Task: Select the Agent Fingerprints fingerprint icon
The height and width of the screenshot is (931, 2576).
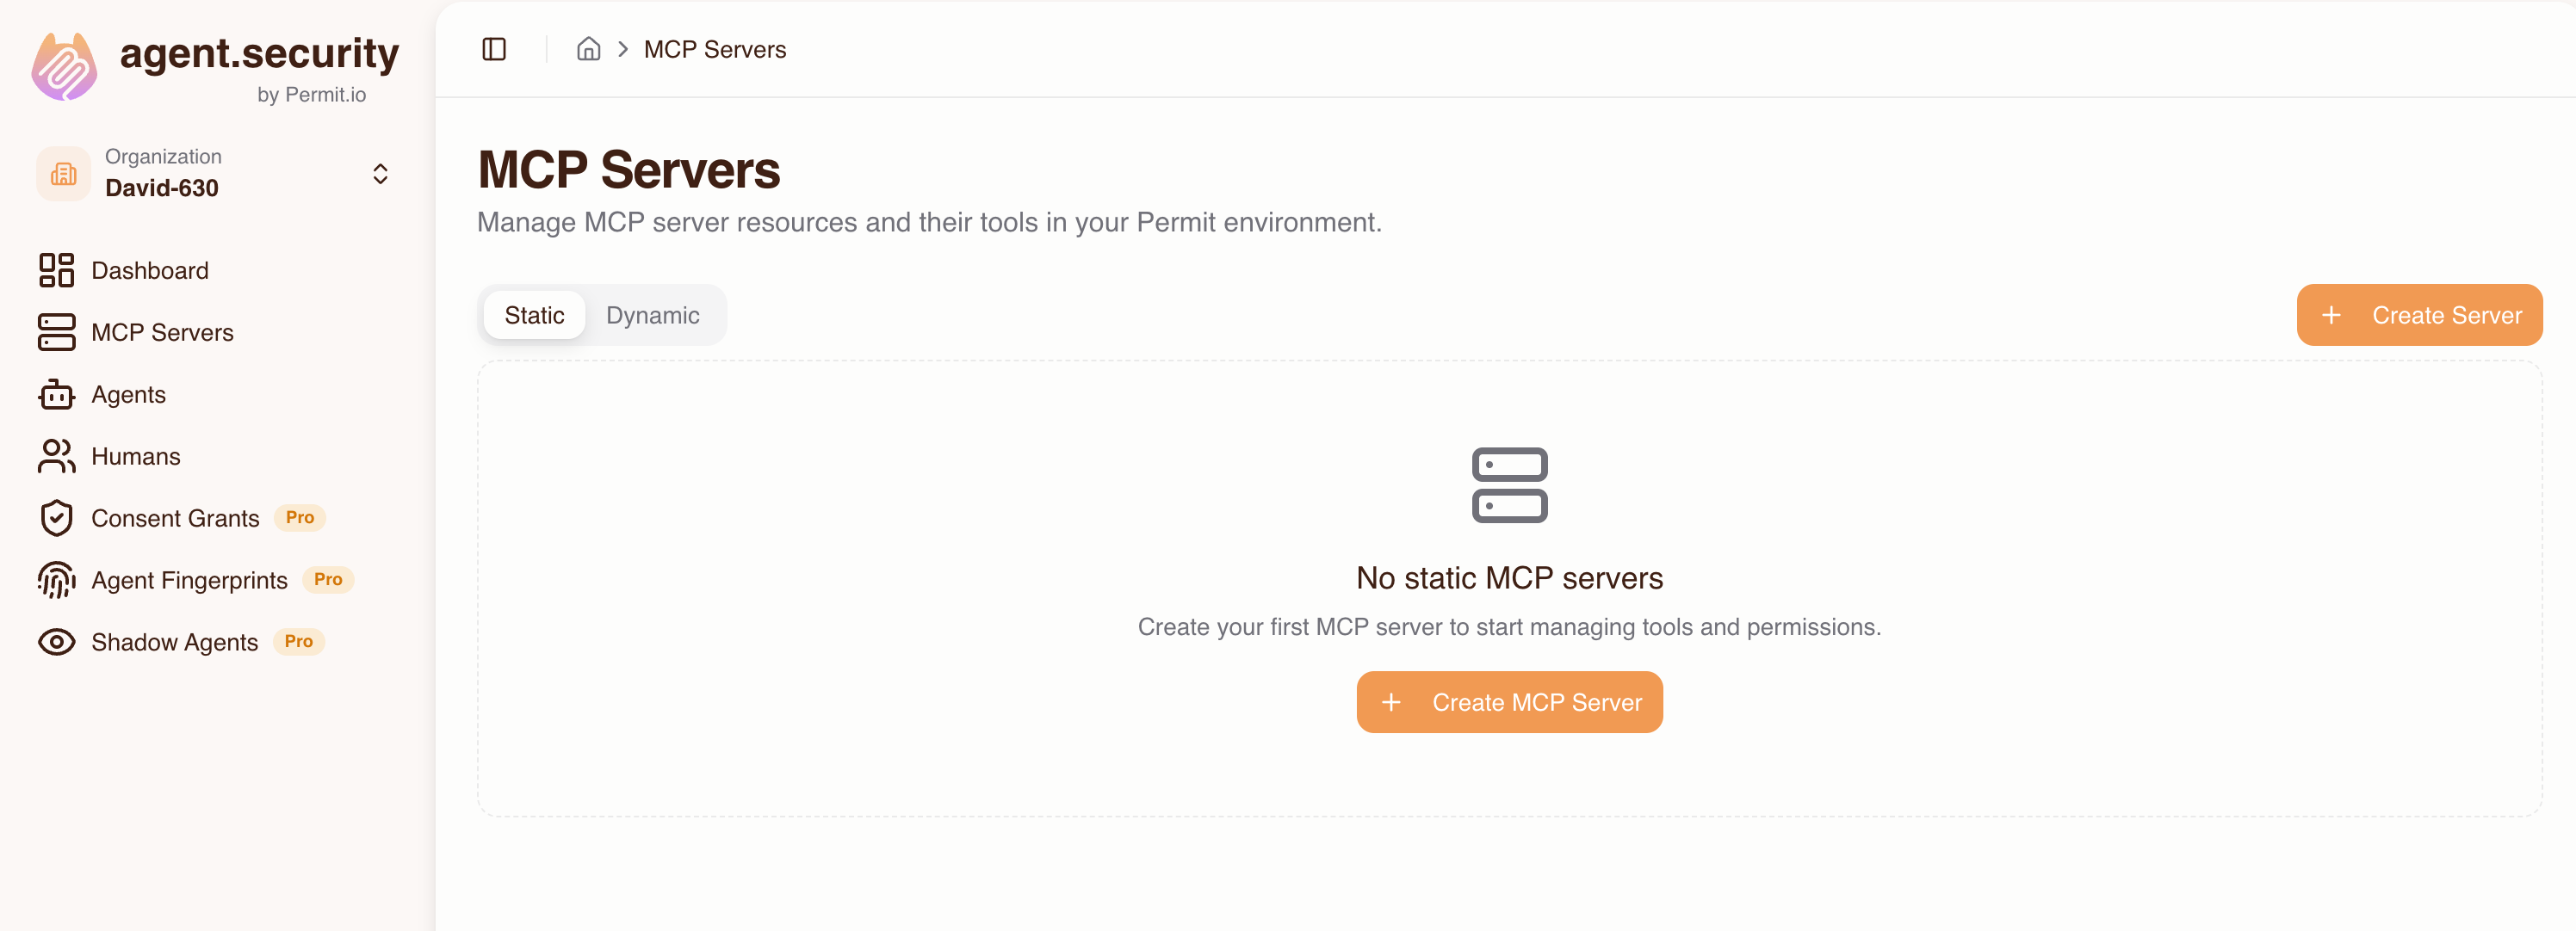Action: click(x=56, y=579)
